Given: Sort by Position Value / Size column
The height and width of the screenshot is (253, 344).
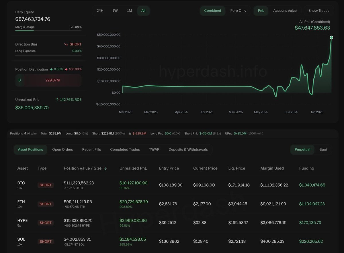Looking at the screenshot, I should [x=83, y=168].
